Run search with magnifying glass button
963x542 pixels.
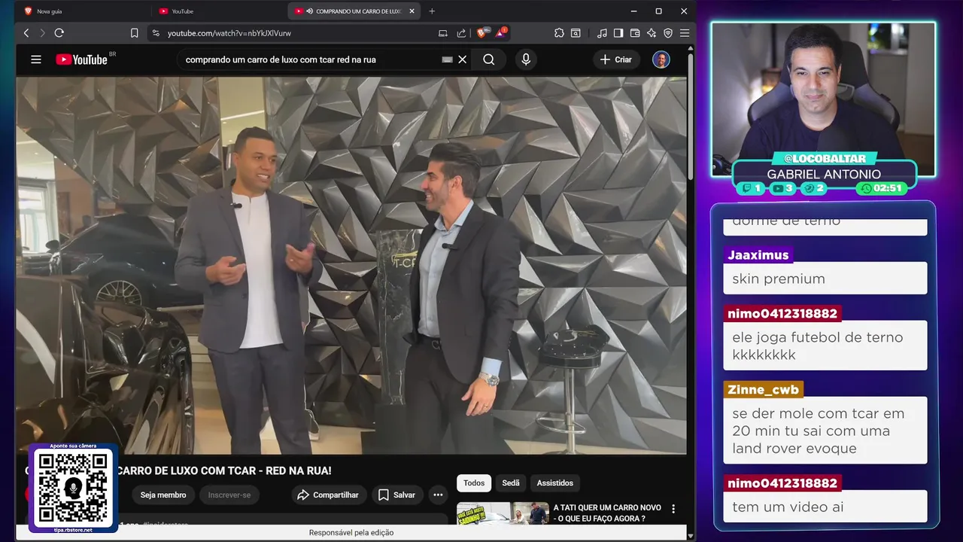(489, 59)
